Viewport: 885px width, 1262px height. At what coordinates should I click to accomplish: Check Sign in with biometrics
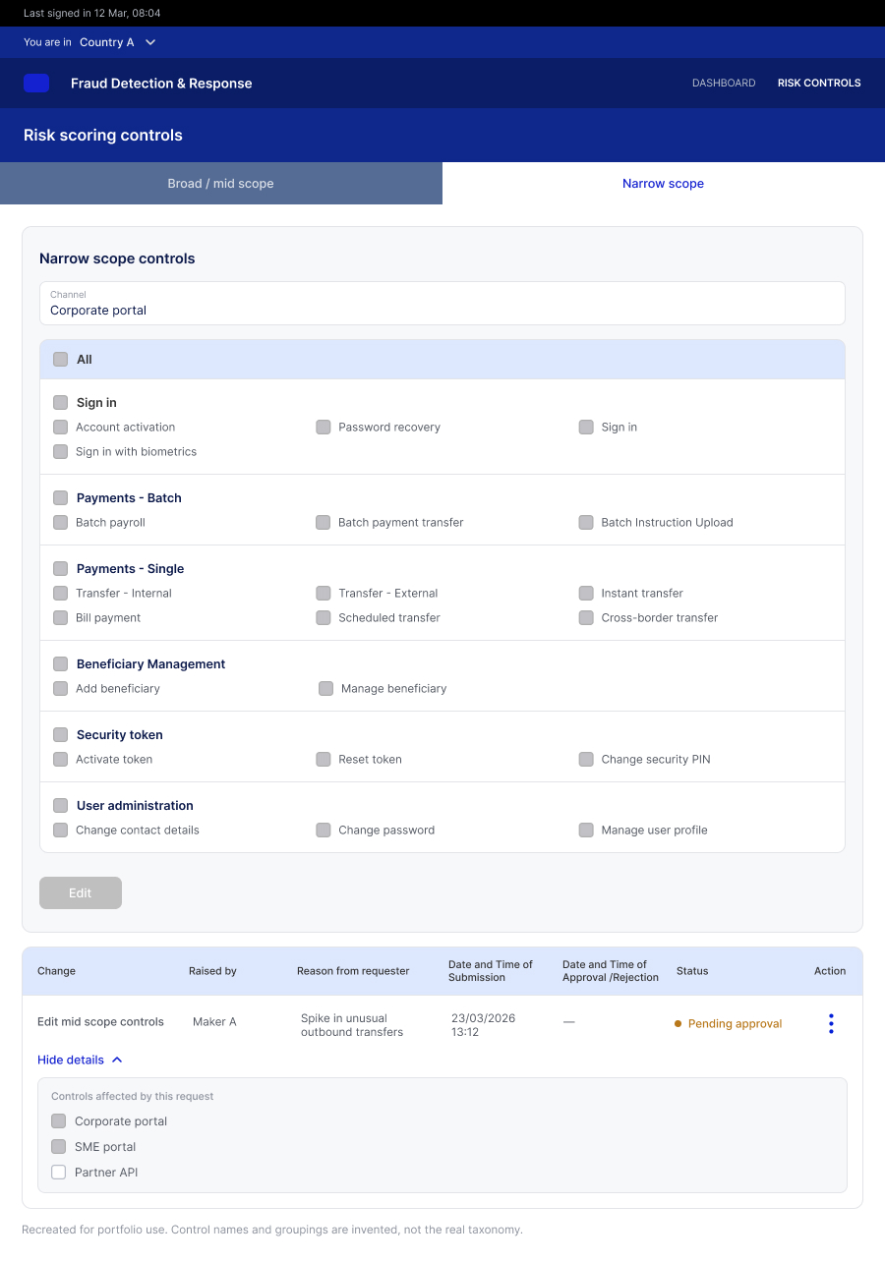[x=61, y=452]
